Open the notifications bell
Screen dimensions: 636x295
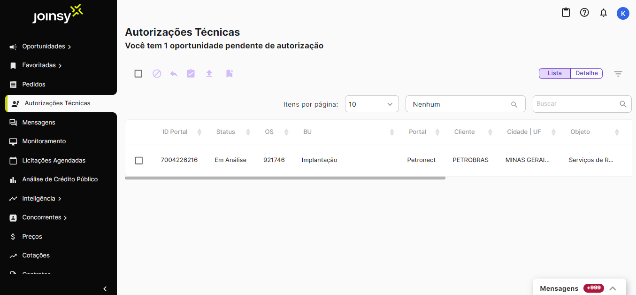604,13
